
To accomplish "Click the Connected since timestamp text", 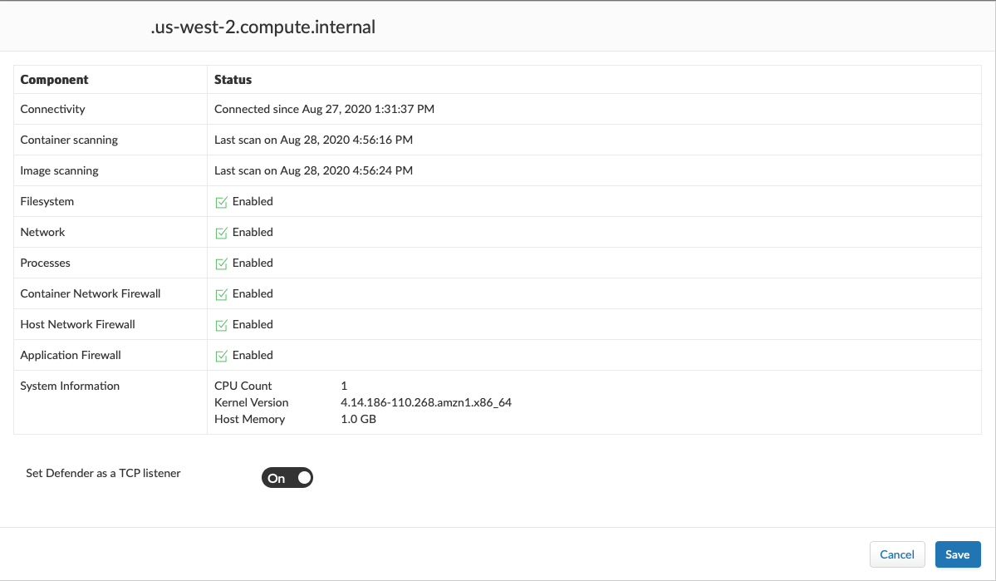I will click(324, 109).
